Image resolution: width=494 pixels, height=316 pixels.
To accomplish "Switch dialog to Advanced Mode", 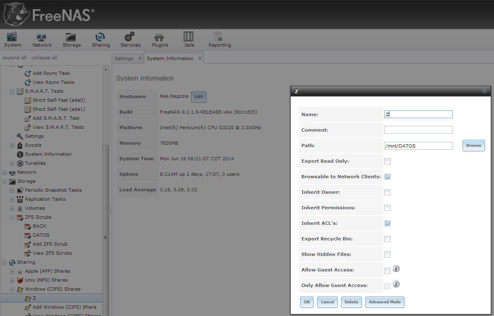I will coord(385,302).
